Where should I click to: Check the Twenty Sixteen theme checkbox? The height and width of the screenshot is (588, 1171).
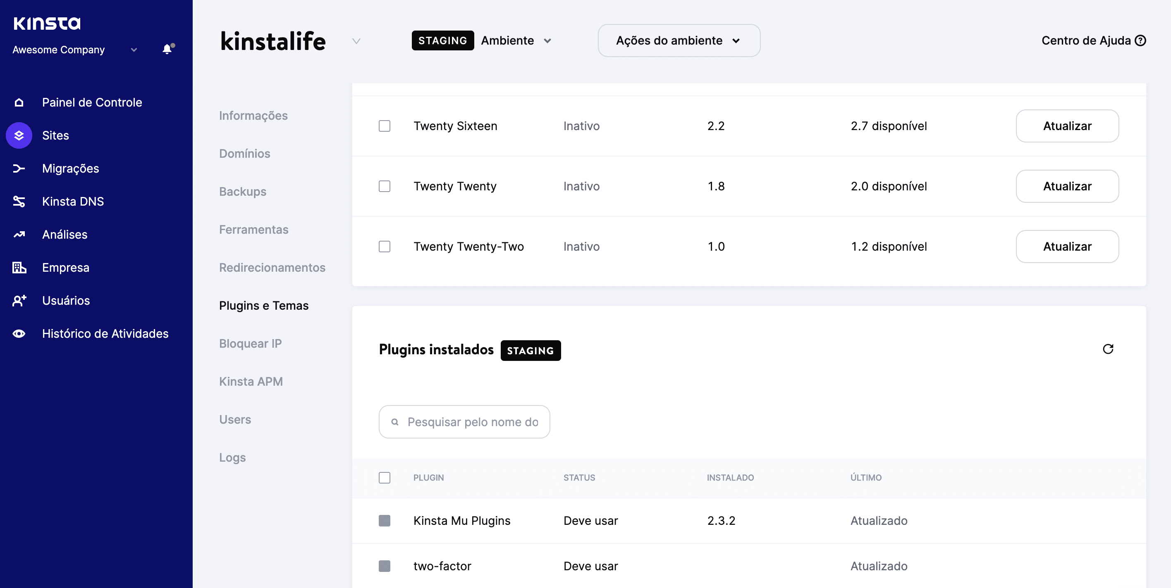[384, 126]
